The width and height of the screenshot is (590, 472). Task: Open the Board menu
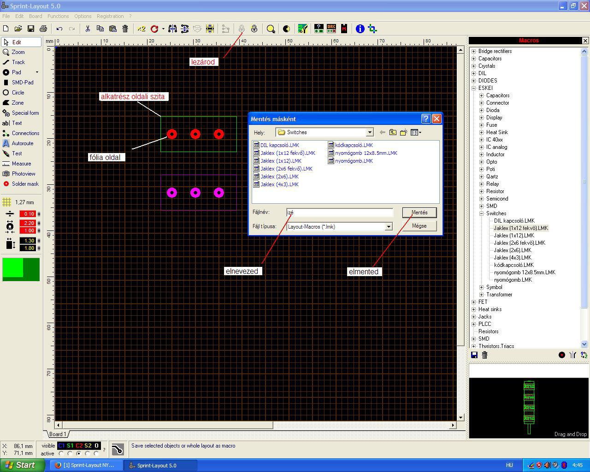click(35, 16)
